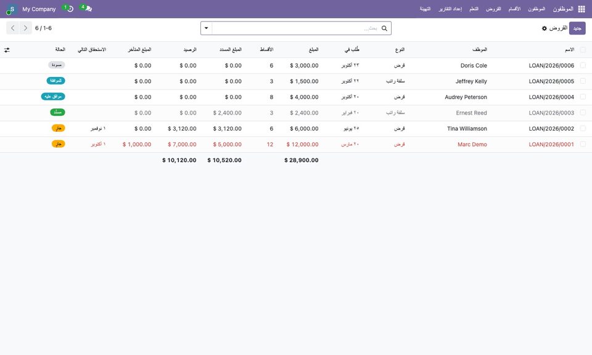Sort by the الاسم column header

pyautogui.click(x=569, y=50)
